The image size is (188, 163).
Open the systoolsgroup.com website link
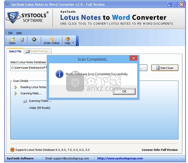pos(120,158)
